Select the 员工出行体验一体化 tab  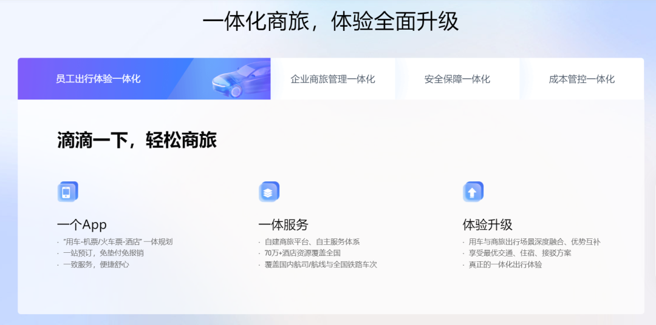point(144,79)
